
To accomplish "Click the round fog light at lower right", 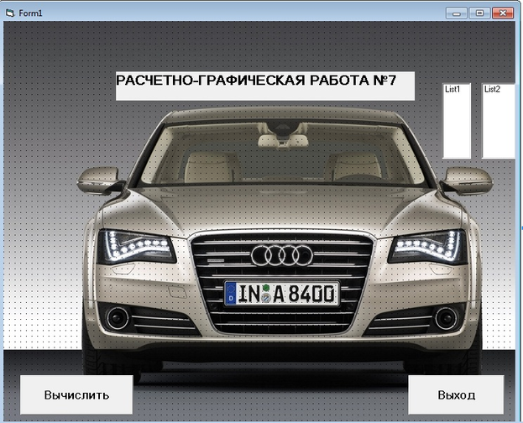I will pyautogui.click(x=446, y=317).
